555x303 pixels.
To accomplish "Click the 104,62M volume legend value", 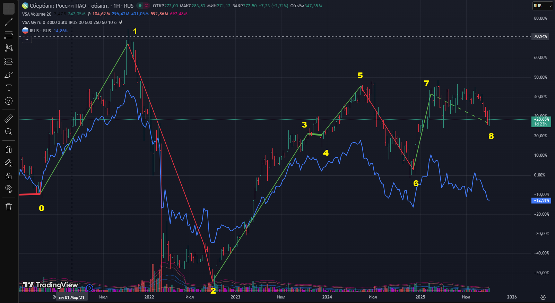I will click(101, 14).
